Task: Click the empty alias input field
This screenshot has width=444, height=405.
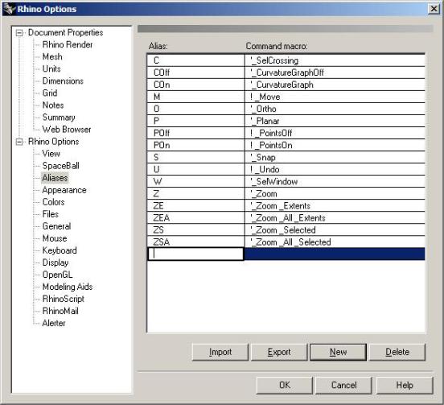Action: [195, 254]
